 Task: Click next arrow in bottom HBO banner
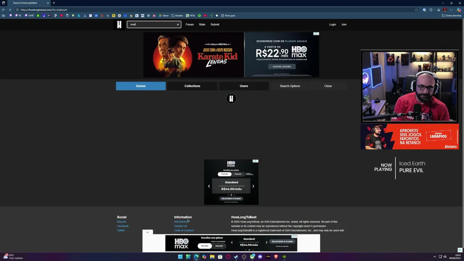(x=266, y=242)
